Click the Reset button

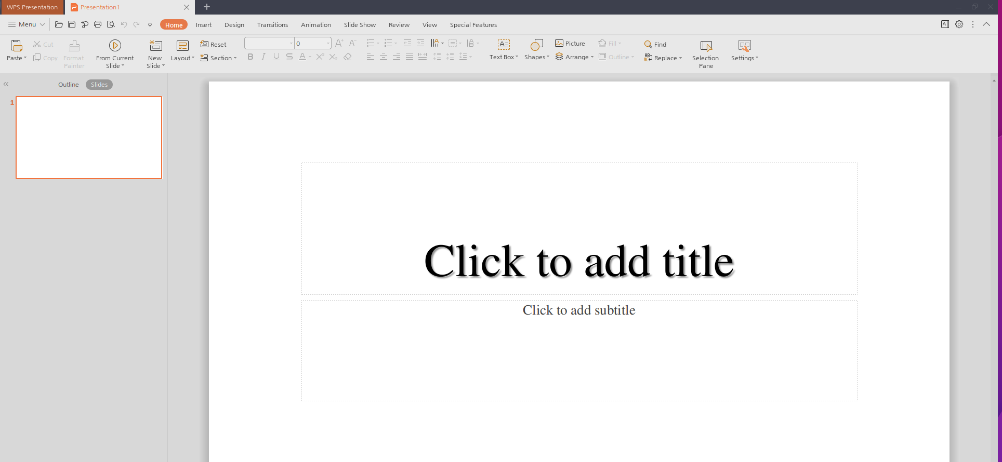[x=214, y=45]
